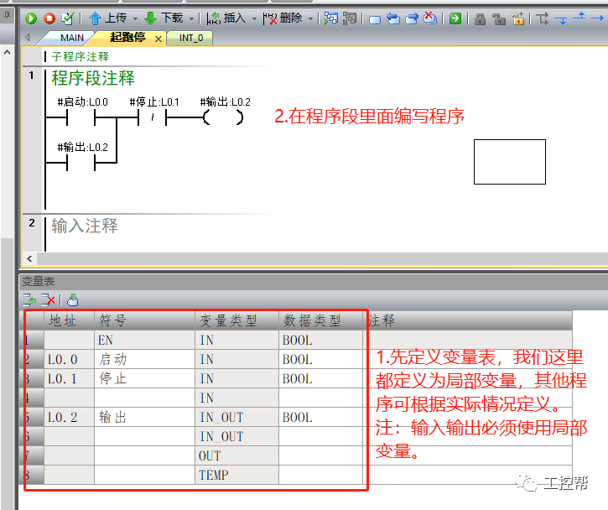Select the #启动:L0.0 contact
This screenshot has width=608, height=510.
tap(81, 117)
